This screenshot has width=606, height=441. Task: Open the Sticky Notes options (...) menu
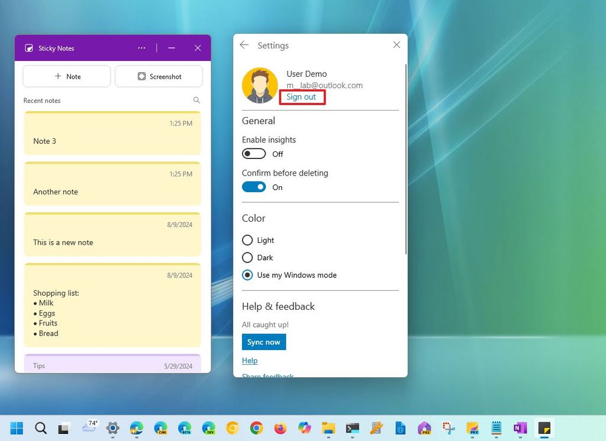coord(141,48)
